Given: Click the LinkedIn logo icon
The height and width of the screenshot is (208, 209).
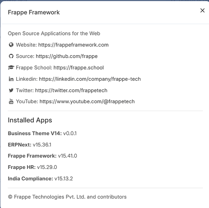Looking at the screenshot, I should click(x=11, y=79).
